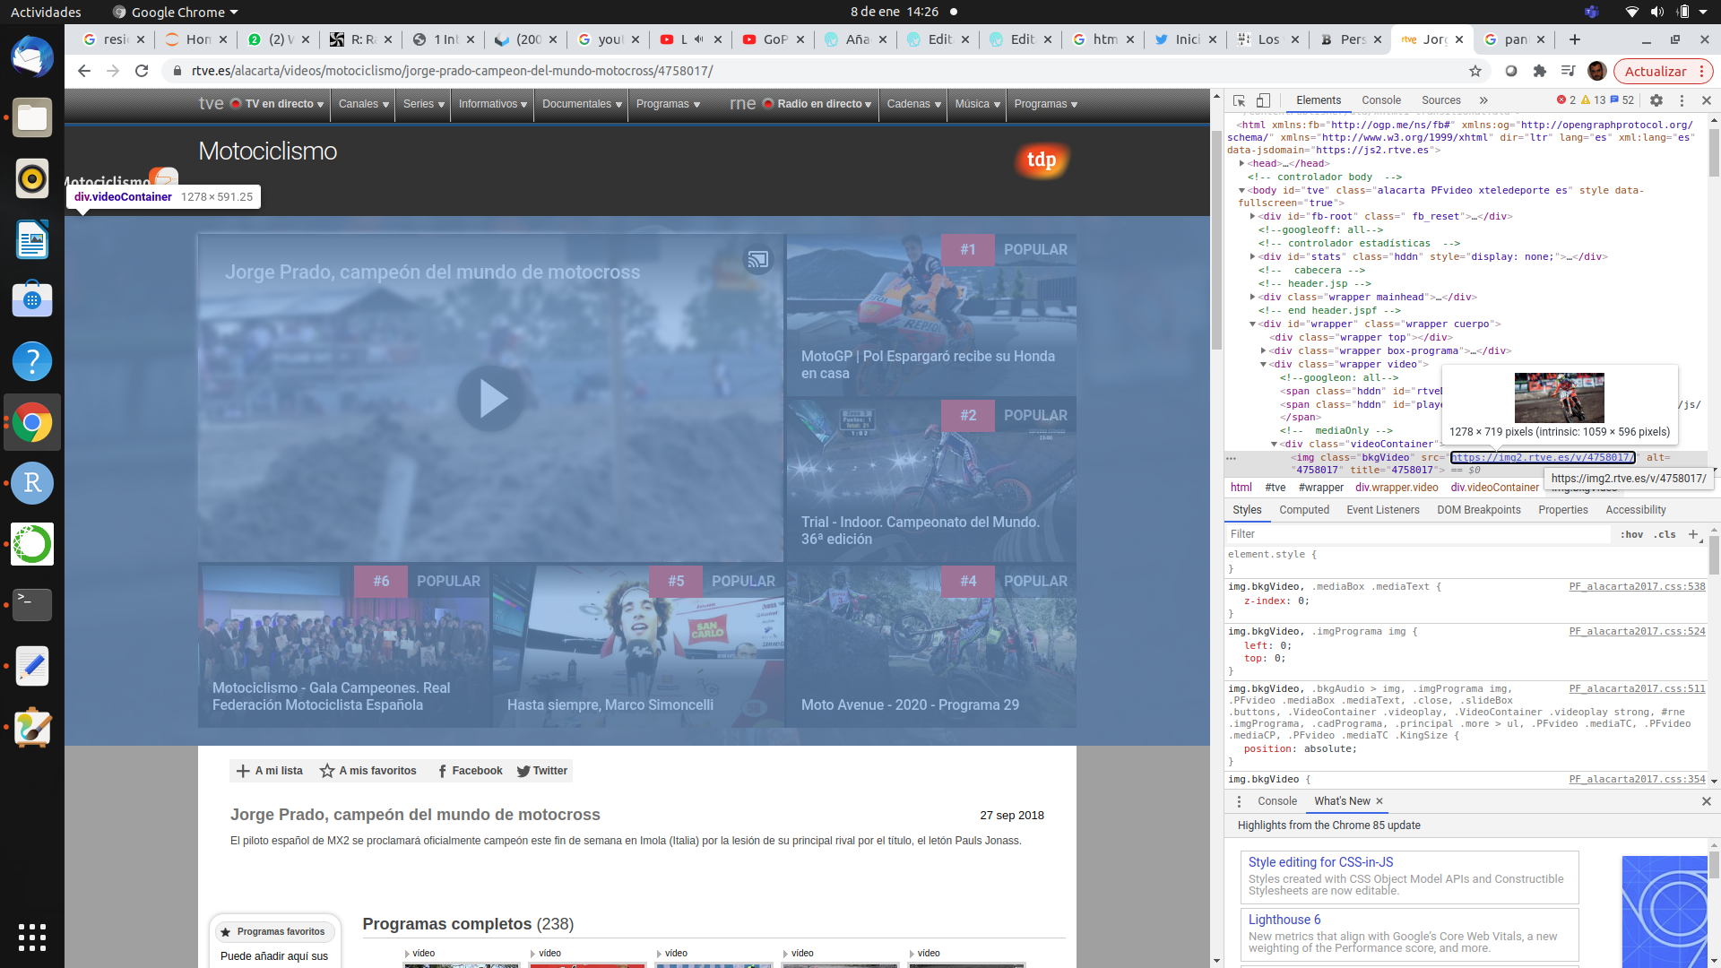Open TV en directo dropdown
This screenshot has width=1721, height=968.
point(277,104)
